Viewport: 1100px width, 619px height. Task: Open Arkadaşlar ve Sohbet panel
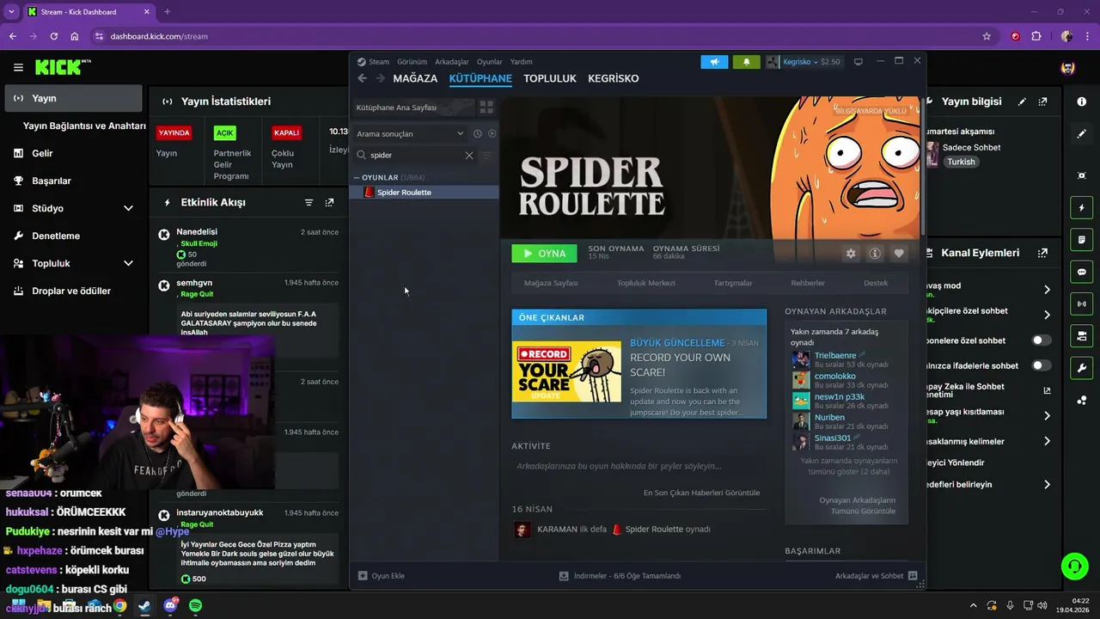[876, 576]
